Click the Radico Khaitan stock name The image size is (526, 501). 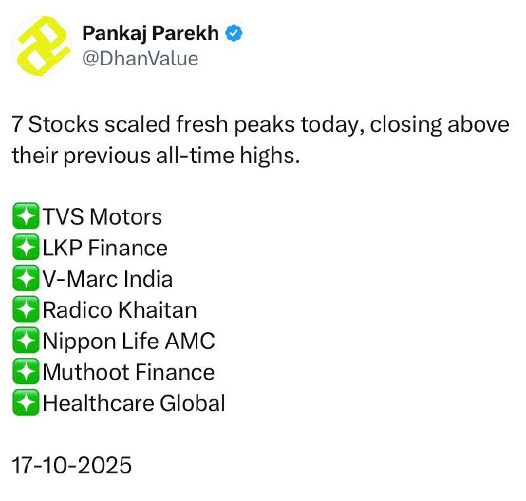point(120,310)
